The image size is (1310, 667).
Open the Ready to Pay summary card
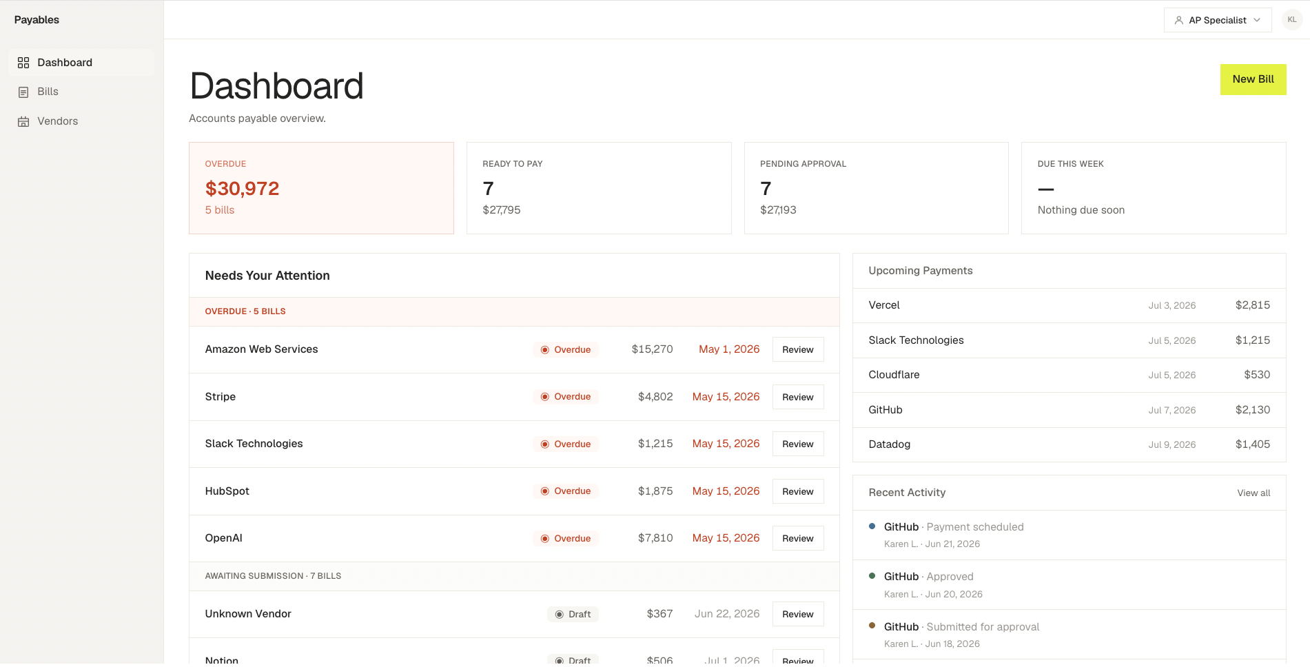coord(599,188)
